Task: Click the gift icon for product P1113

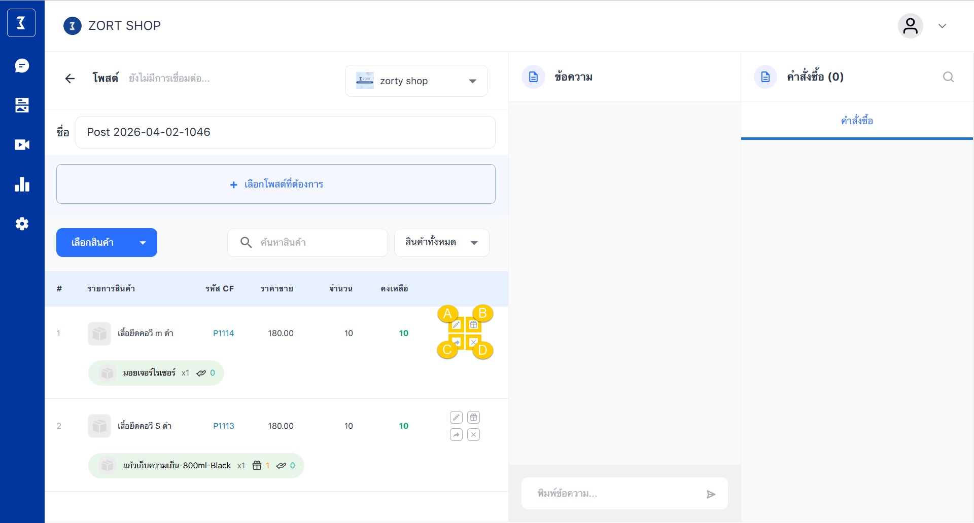Action: pos(473,417)
